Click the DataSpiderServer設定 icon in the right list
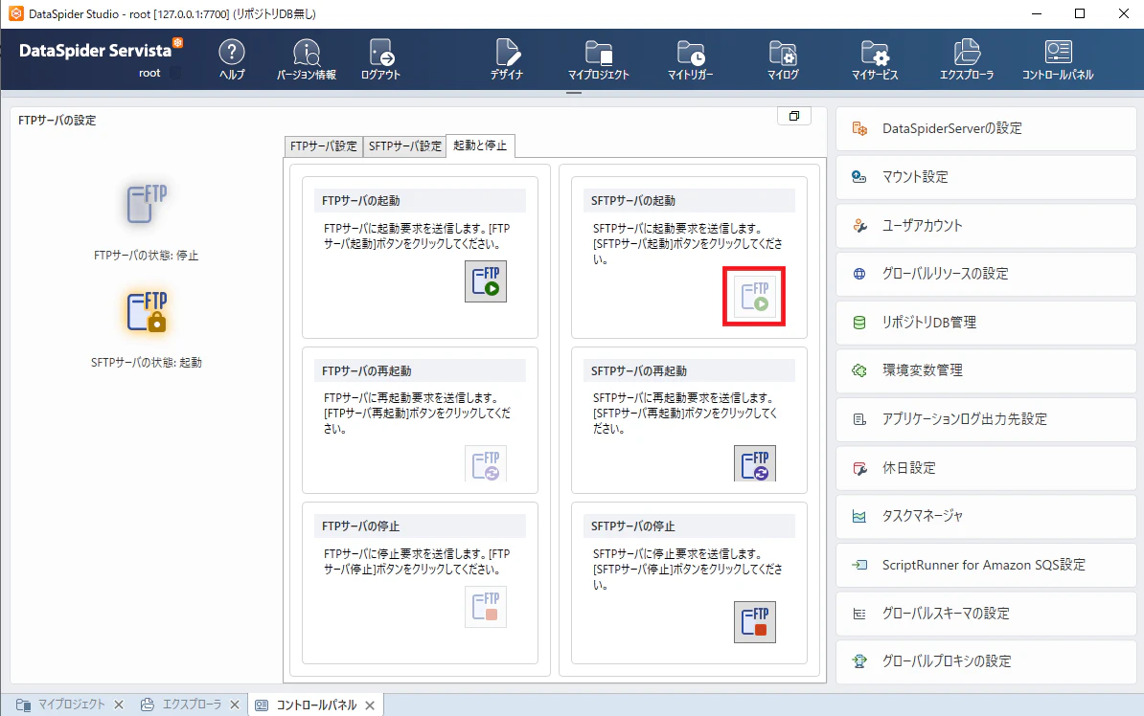This screenshot has height=716, width=1144. pos(859,129)
